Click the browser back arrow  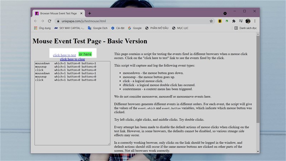(35, 21)
